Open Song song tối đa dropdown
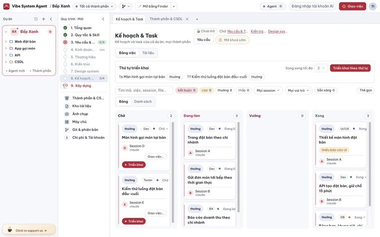The width and height of the screenshot is (380, 237). tap(321, 68)
